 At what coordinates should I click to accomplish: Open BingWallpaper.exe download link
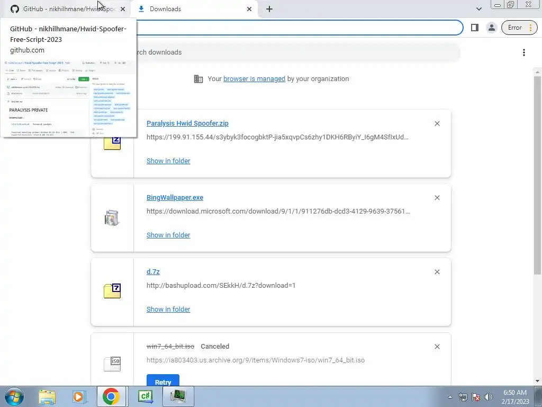[175, 198]
